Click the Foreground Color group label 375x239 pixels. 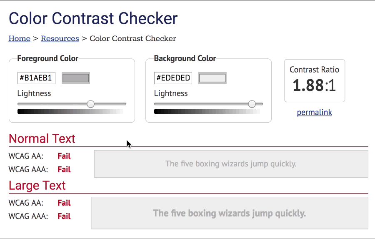(47, 58)
